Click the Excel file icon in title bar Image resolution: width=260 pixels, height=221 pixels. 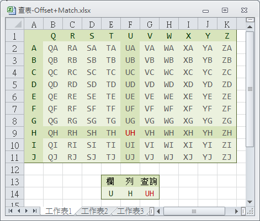12,10
